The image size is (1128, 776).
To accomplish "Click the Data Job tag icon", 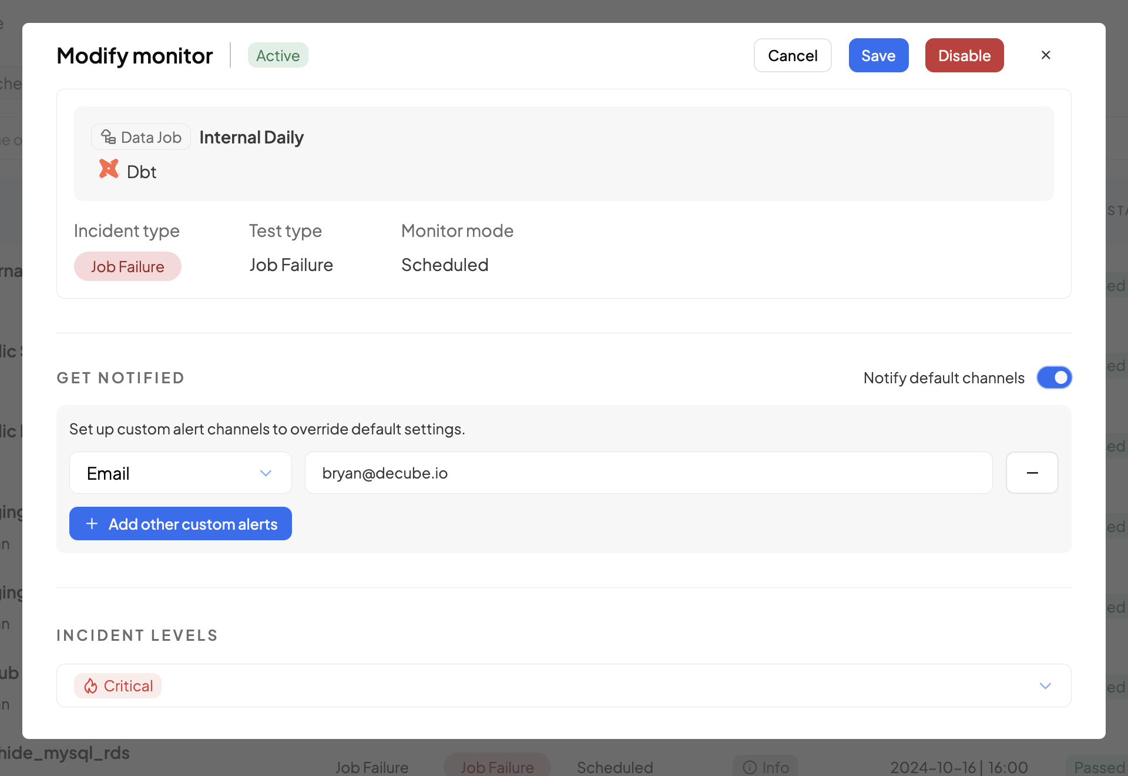I will coord(108,137).
